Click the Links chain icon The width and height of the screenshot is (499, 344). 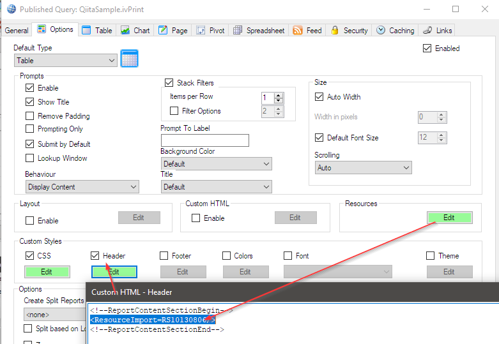coord(427,30)
